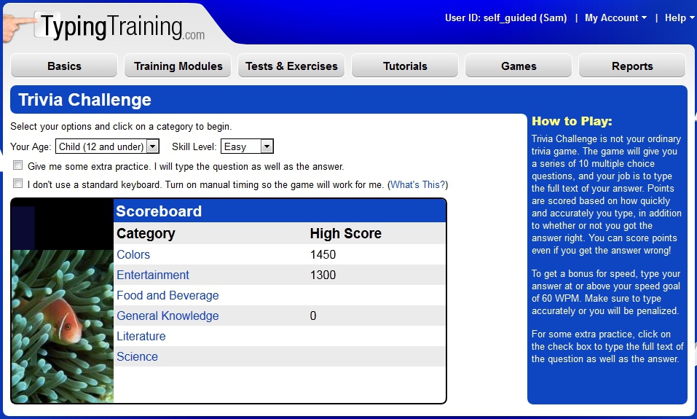Image resolution: width=697 pixels, height=419 pixels.
Task: Open the Reports tab
Action: 632,66
